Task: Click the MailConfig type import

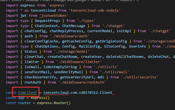Action: 89,46
